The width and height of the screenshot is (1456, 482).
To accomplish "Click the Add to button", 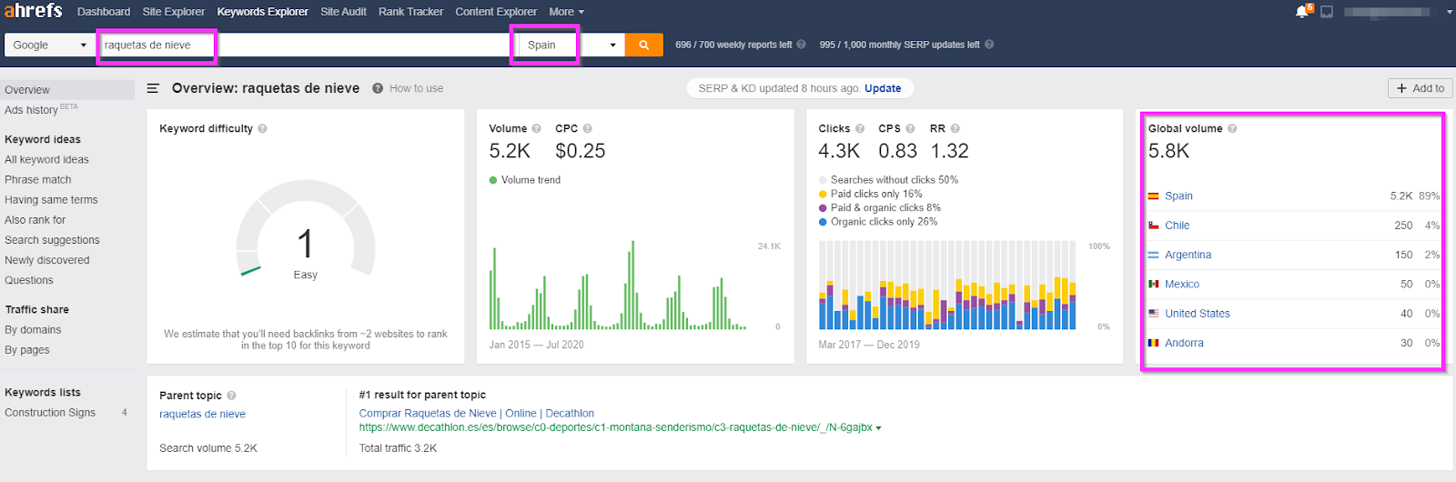I will tap(1420, 88).
